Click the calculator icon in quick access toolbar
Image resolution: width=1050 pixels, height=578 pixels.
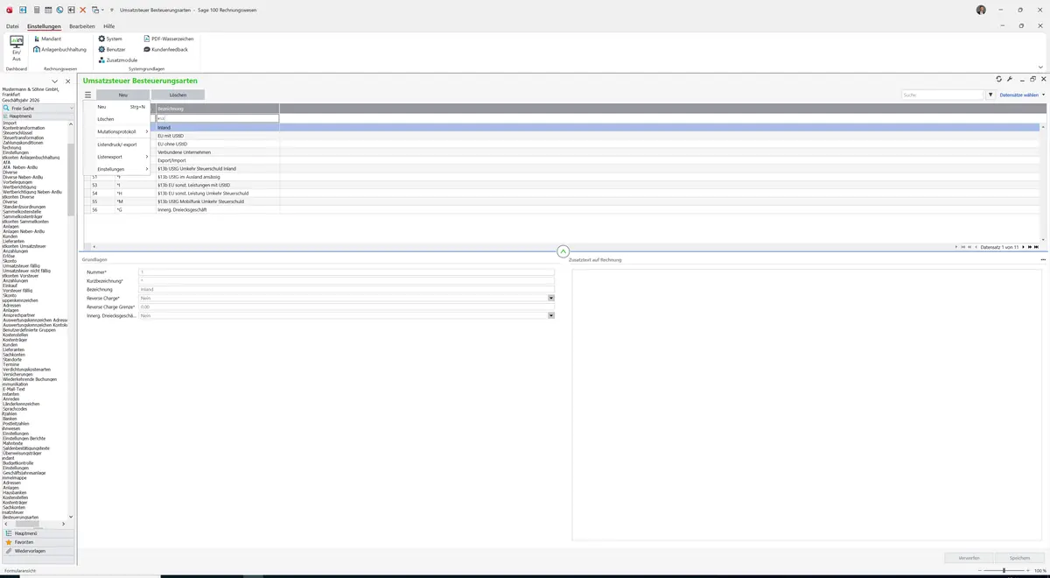point(35,10)
